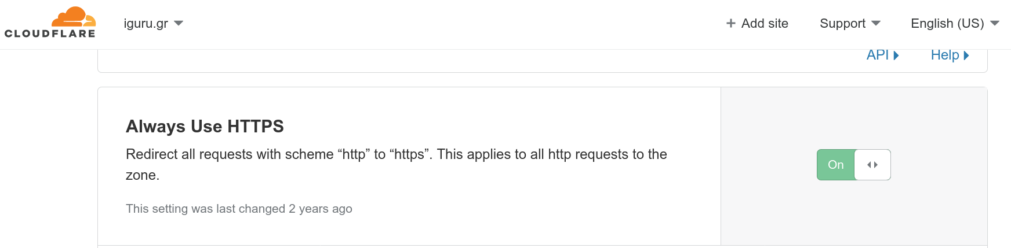Click the Always Use HTTPS heading

click(205, 126)
